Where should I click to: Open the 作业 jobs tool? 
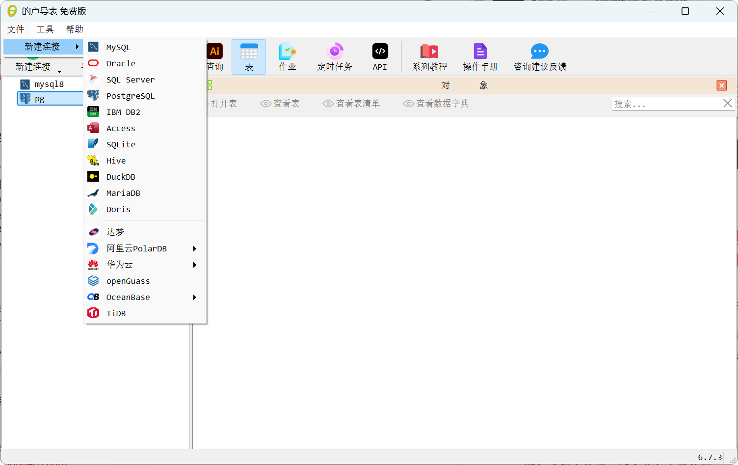(x=288, y=57)
